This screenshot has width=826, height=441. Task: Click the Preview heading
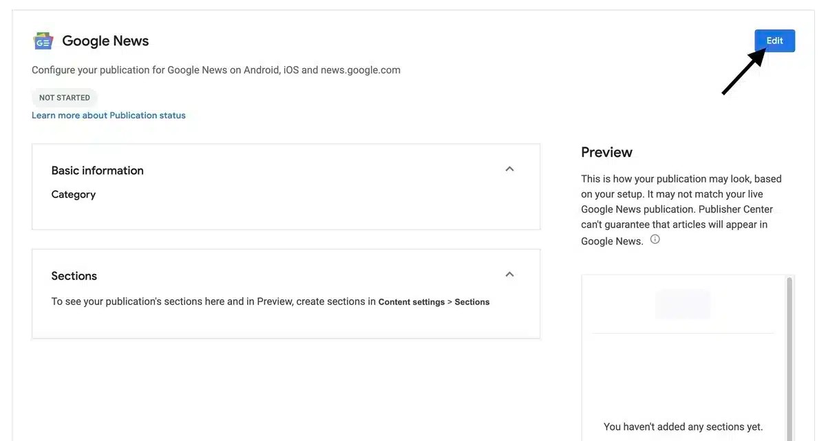606,151
